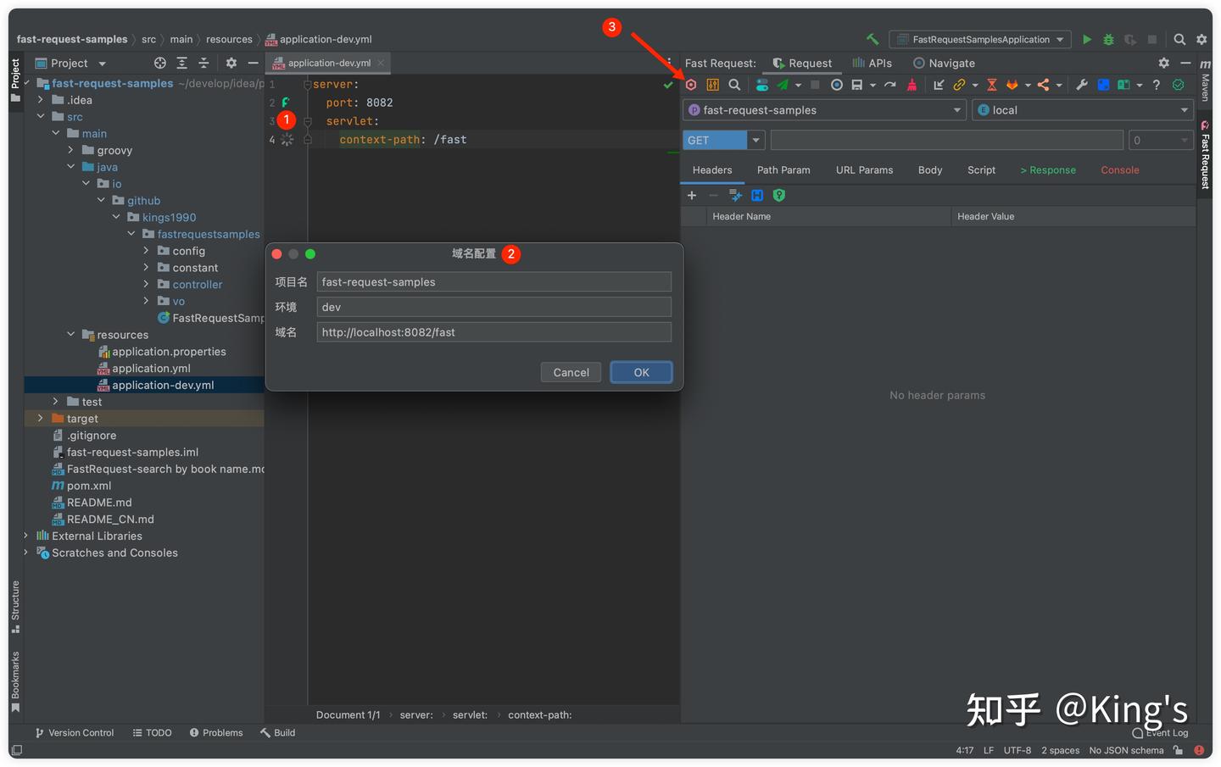Click the run gutter icon on line 2
1221x767 pixels.
tap(286, 103)
